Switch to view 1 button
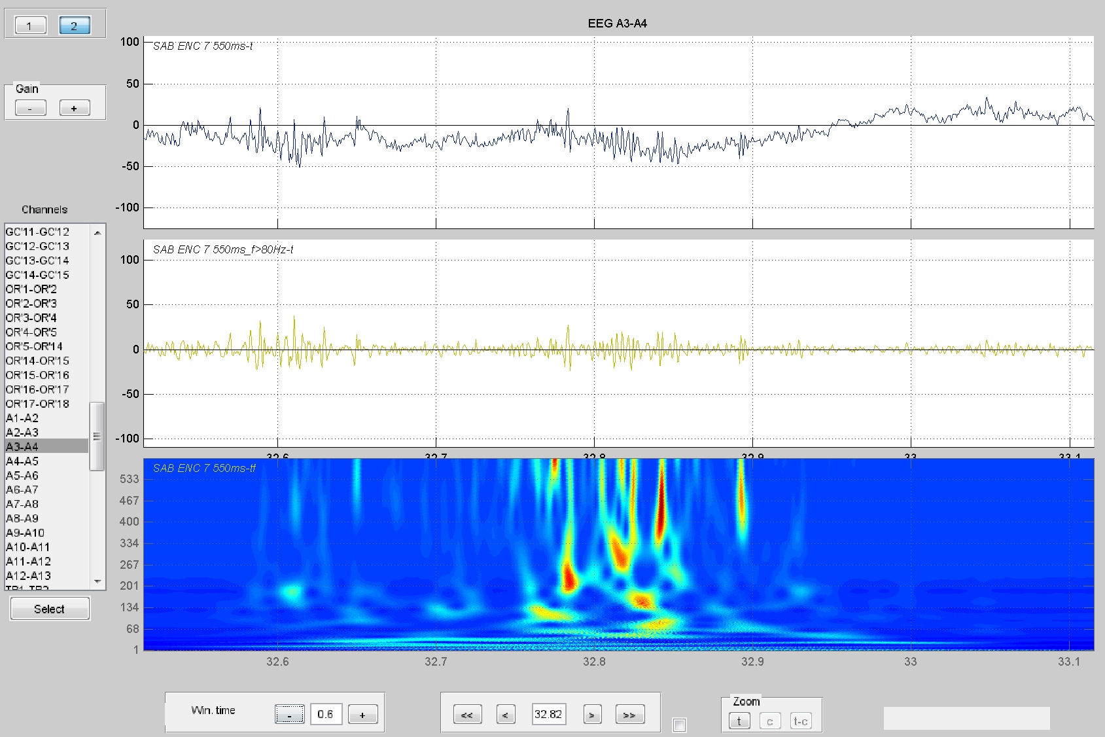 point(29,26)
